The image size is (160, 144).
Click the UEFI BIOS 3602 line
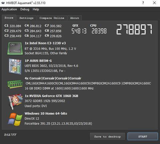pyautogui.click(x=51, y=66)
